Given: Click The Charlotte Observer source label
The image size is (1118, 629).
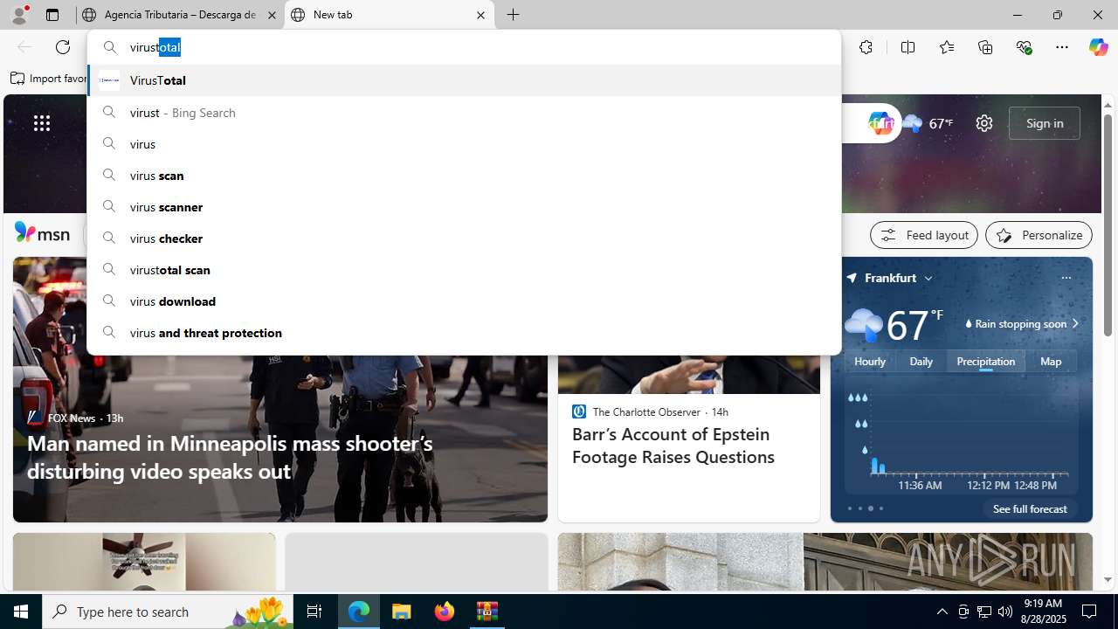Looking at the screenshot, I should [x=646, y=411].
